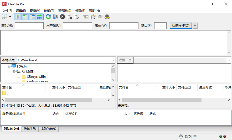
Task: Switch to 成功的传输 tab
Action: pos(48,129)
